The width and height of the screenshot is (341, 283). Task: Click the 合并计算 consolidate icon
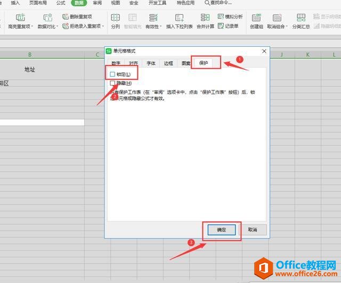click(205, 18)
